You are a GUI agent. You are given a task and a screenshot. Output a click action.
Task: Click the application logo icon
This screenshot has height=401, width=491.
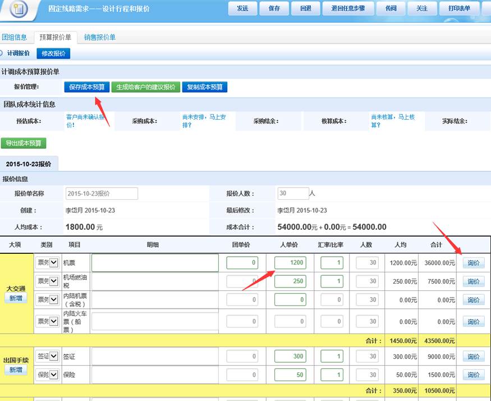[19, 9]
